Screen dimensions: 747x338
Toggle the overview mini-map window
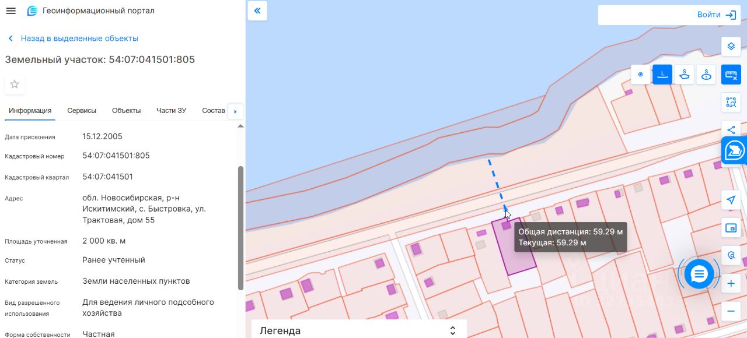pyautogui.click(x=731, y=228)
